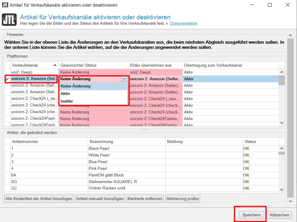The width and height of the screenshot is (297, 222).
Task: Select the 'Black Pearl' article row
Action: [x=141, y=149]
